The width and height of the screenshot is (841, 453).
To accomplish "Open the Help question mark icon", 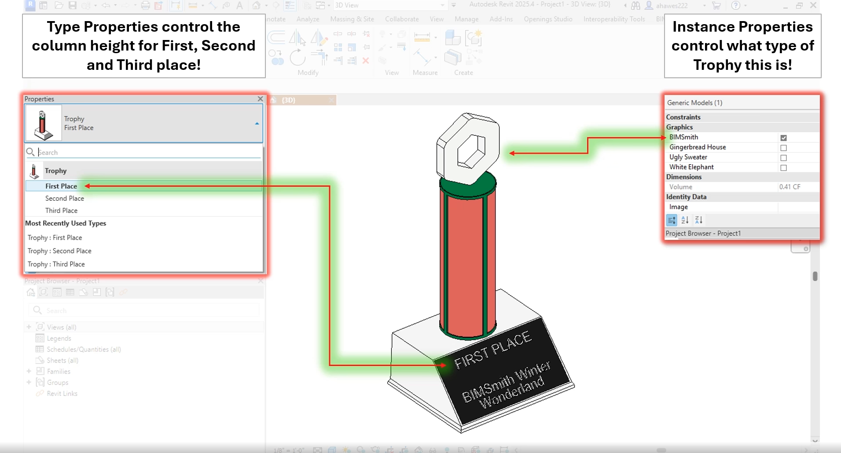I will [735, 5].
